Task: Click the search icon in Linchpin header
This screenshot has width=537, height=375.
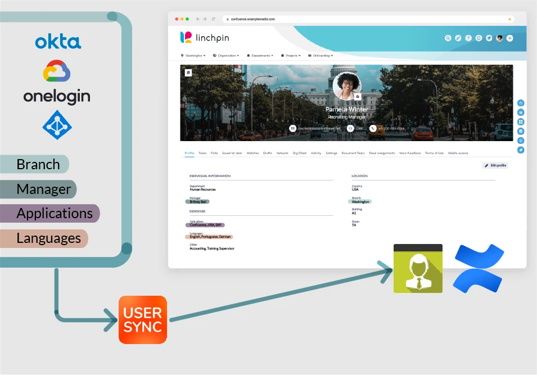Action: 448,38
